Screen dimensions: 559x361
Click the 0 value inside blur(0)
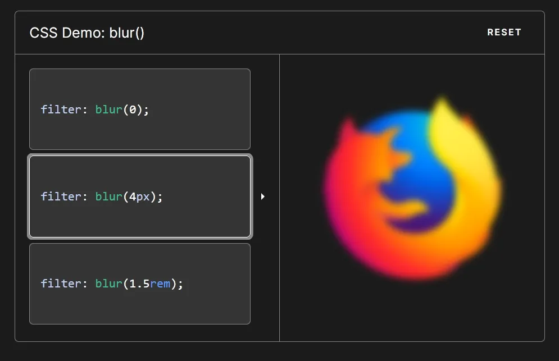click(133, 109)
